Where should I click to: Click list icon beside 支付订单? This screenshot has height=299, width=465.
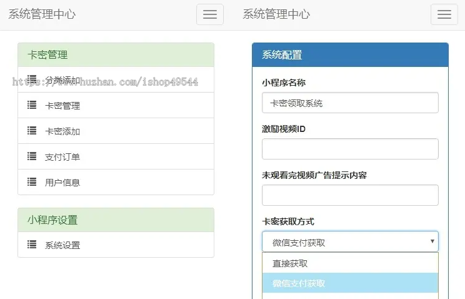tap(32, 156)
